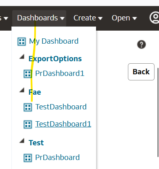Screen dimensions: 159x169
Task: Open the user profile icon
Action: click(155, 18)
